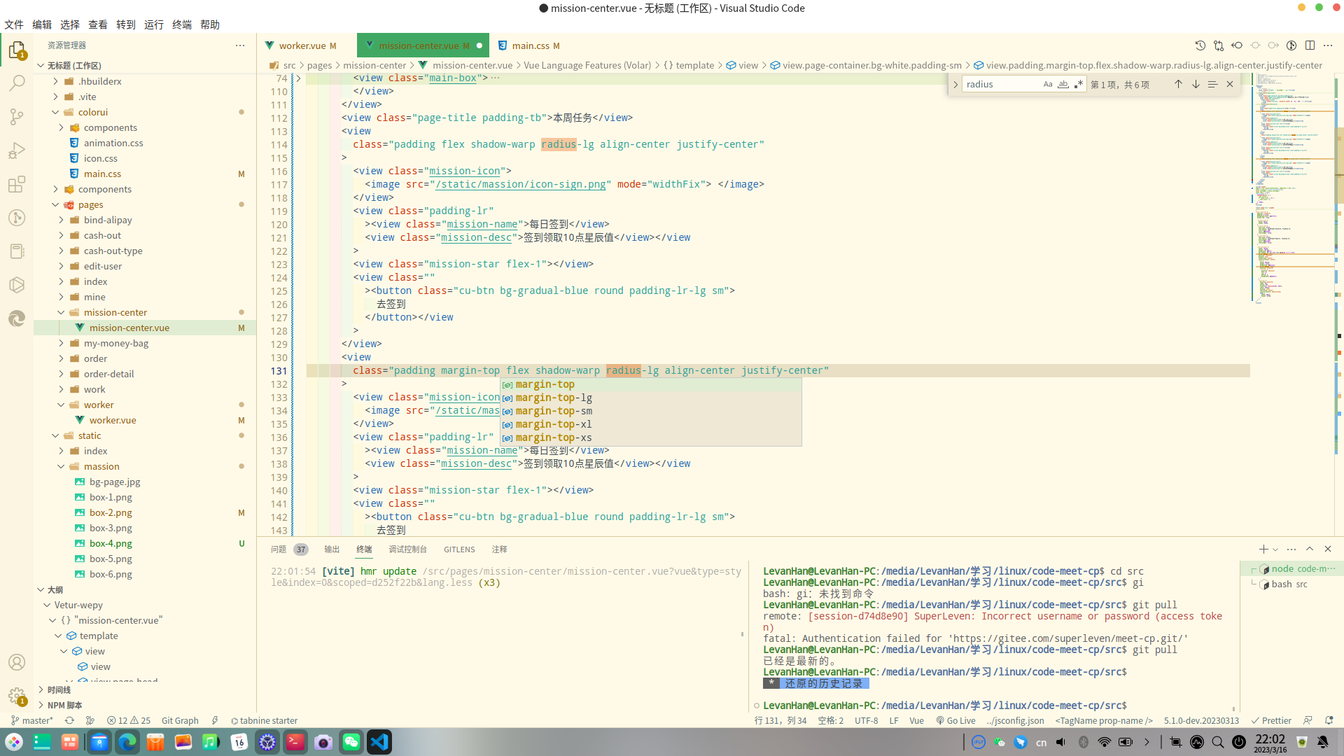
Task: Go to next match in find widget
Action: 1196,84
